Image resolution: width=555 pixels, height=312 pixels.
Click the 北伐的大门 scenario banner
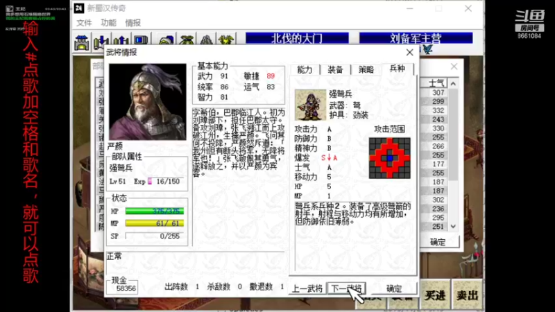(x=297, y=38)
